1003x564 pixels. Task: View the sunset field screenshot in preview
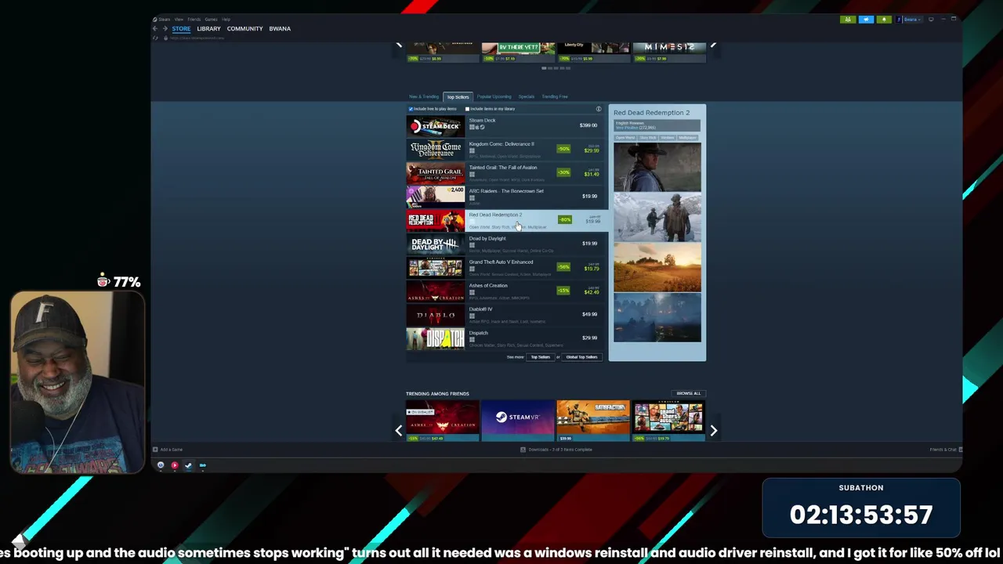pyautogui.click(x=657, y=267)
